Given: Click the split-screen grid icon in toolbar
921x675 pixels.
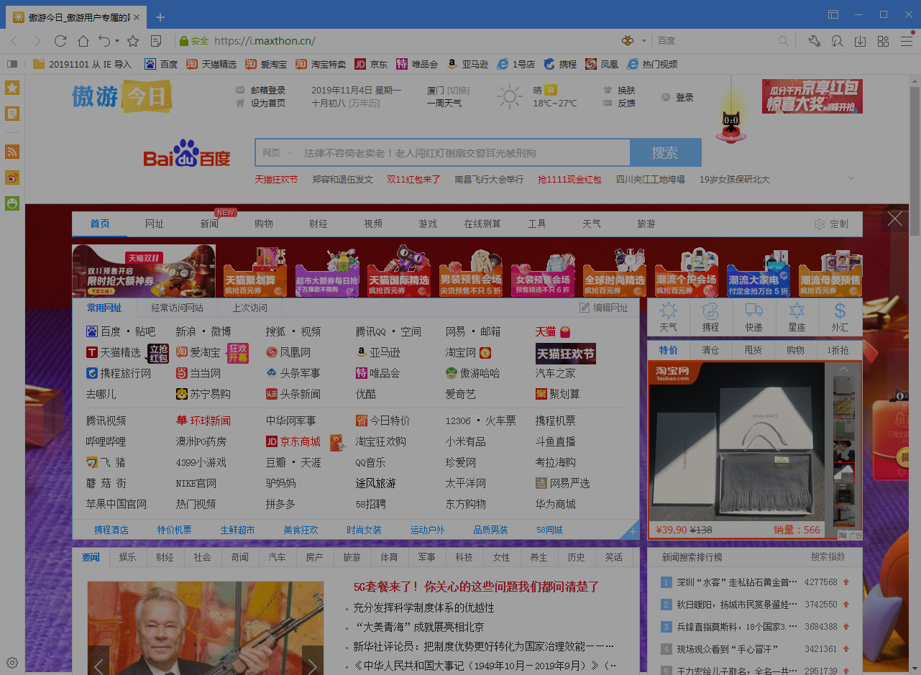Looking at the screenshot, I should tap(883, 41).
